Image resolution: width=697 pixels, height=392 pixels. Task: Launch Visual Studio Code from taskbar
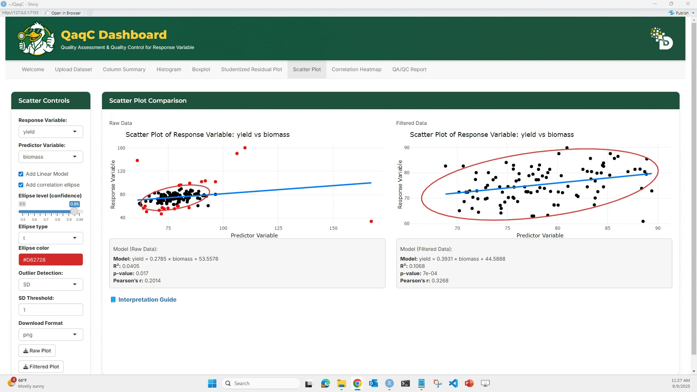pyautogui.click(x=453, y=383)
